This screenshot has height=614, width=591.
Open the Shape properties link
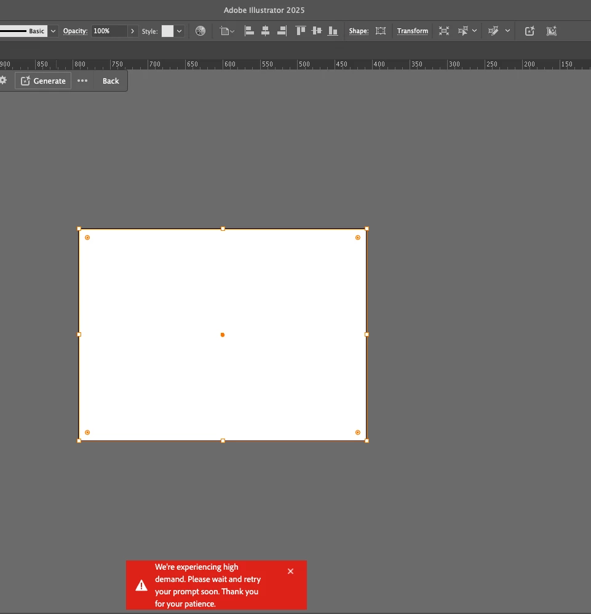tap(359, 31)
